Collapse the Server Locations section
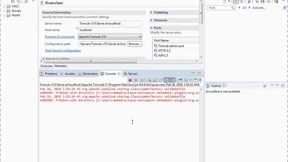This screenshot has width=288, height=162. pyautogui.click(x=43, y=59)
